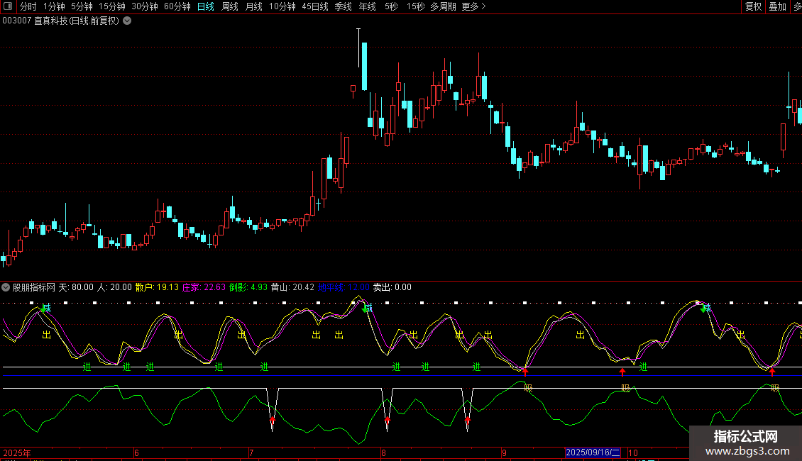Switch the chart to 月线 monthly
802x461 pixels.
[253, 6]
